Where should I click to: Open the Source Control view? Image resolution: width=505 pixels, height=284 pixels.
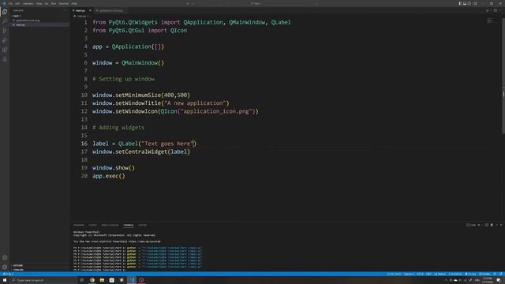coord(5,31)
